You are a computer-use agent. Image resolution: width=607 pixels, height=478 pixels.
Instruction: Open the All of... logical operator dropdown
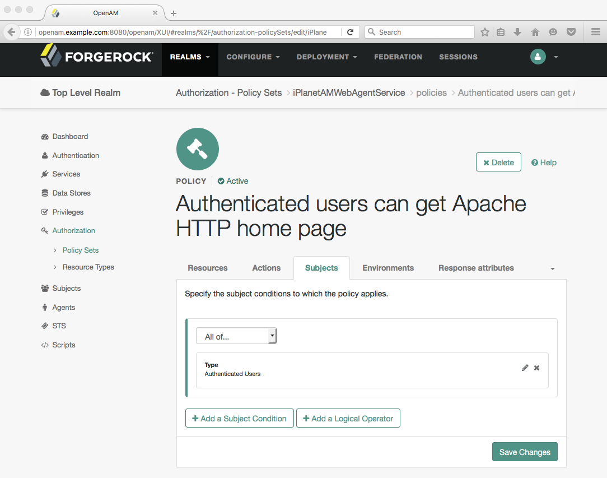point(236,336)
